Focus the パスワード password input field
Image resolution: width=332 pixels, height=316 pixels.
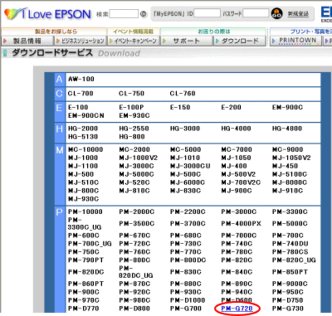(256, 13)
